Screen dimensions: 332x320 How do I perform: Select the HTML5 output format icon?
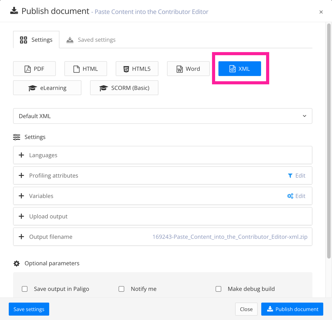coord(137,69)
